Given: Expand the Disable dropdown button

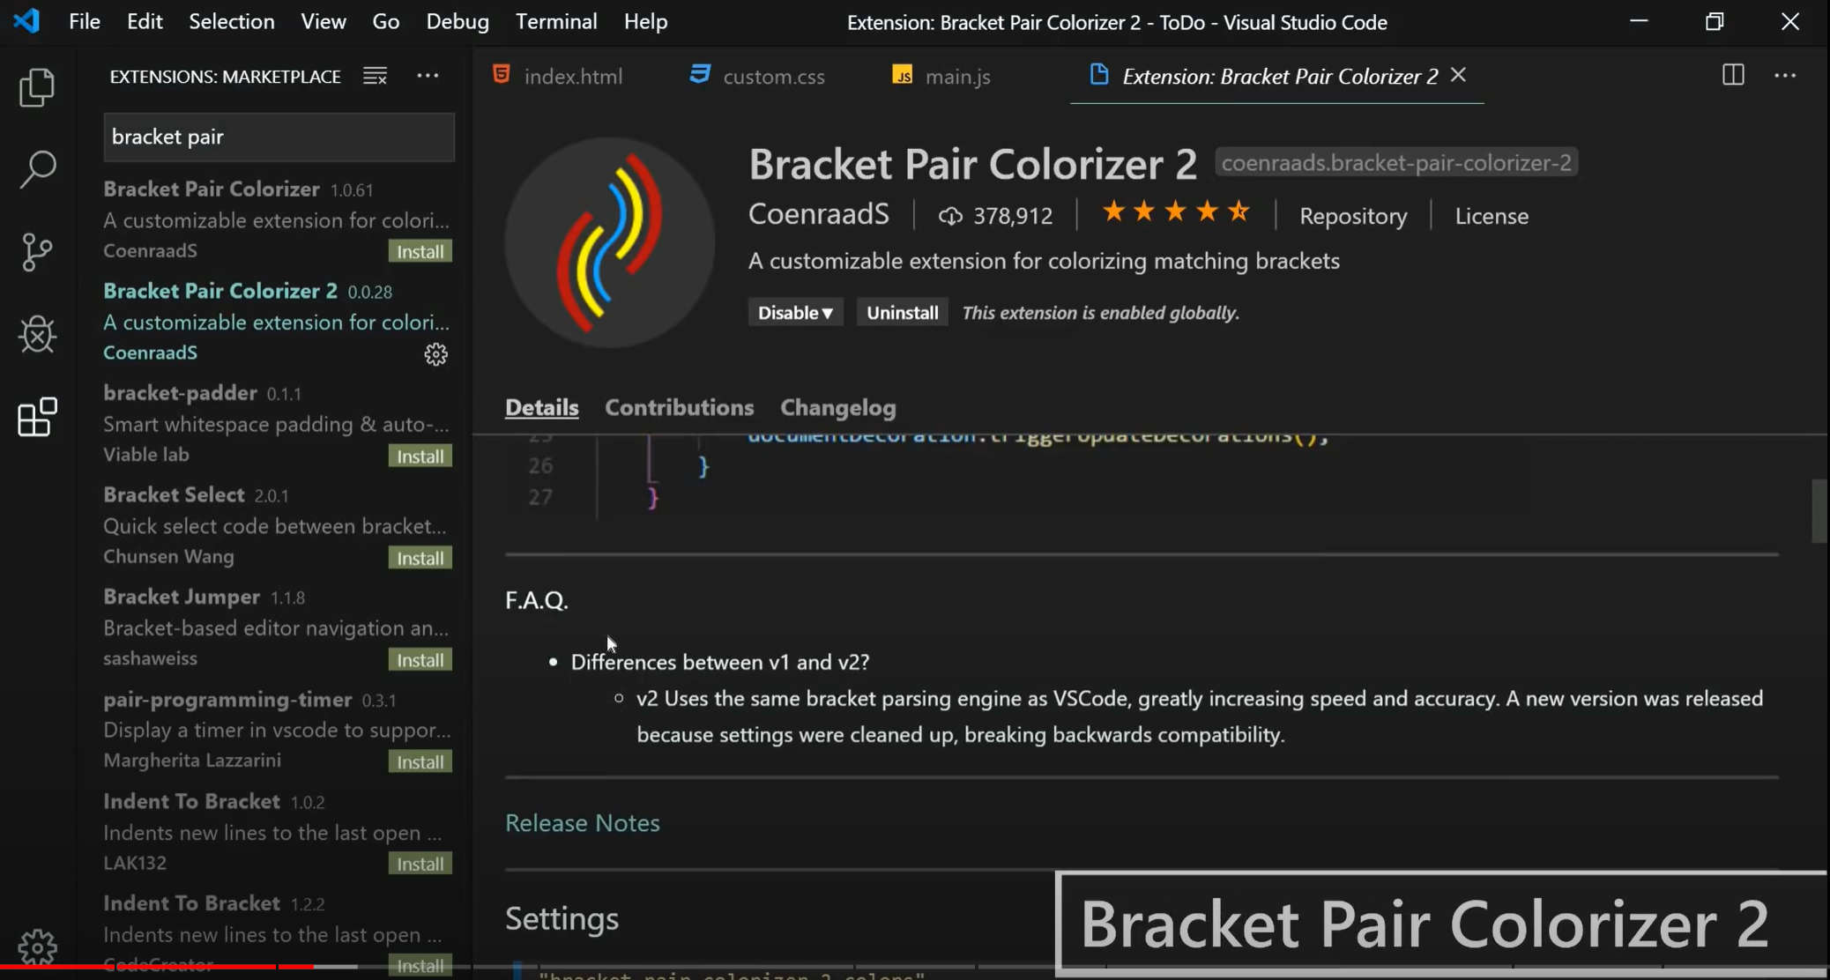Looking at the screenshot, I should click(794, 313).
